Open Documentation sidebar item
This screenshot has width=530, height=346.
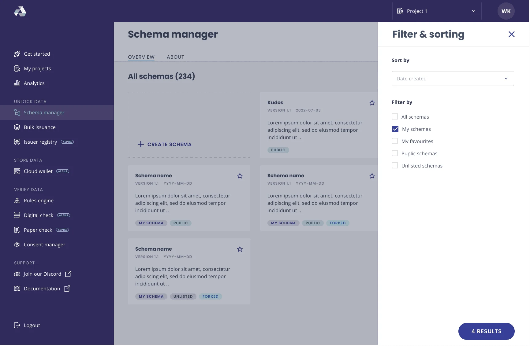click(x=42, y=289)
